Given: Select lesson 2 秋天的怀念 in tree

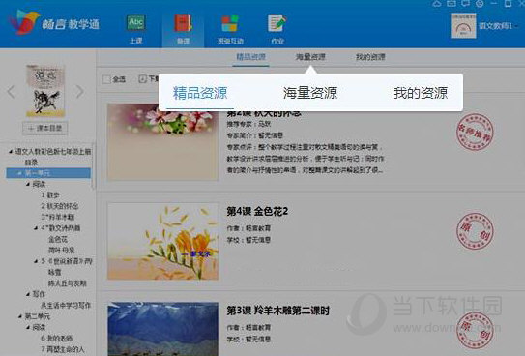Looking at the screenshot, I should (60, 206).
